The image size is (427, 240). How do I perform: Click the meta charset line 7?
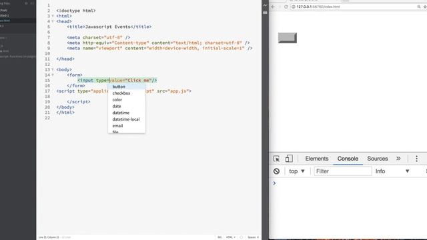pyautogui.click(x=99, y=37)
